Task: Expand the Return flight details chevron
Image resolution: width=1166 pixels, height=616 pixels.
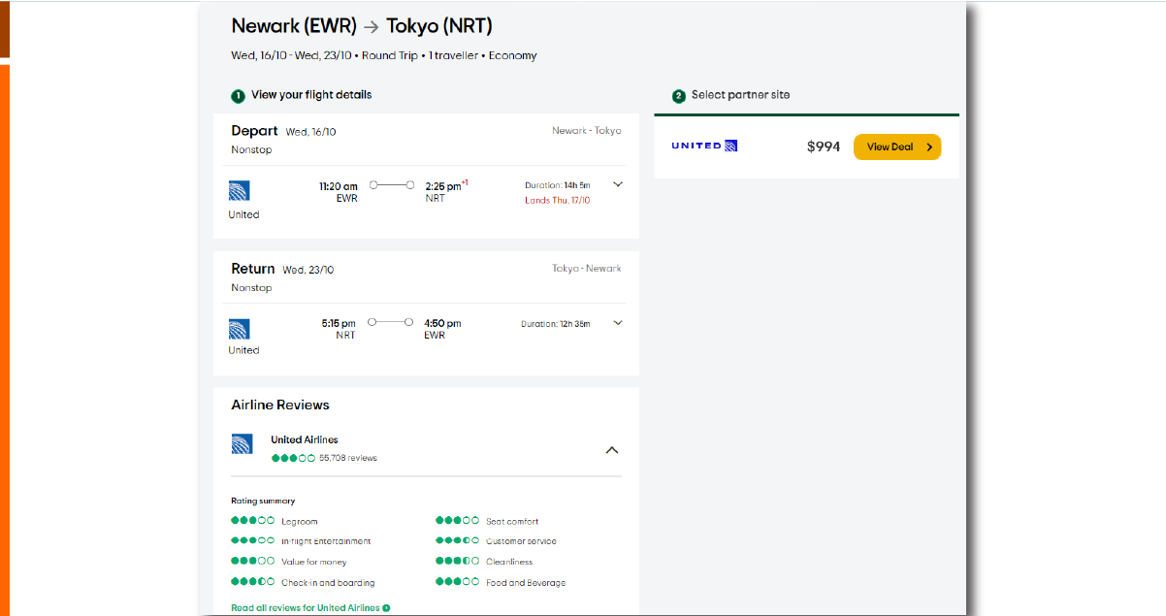Action: (x=618, y=322)
